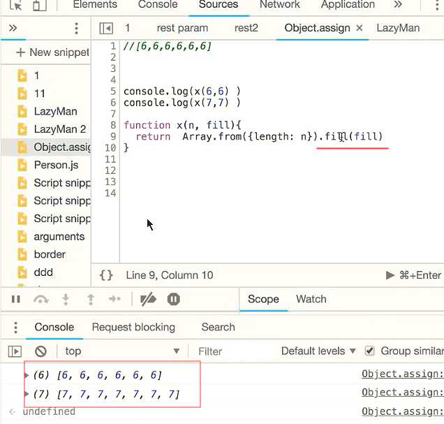Open the Person.js snippet

(x=56, y=165)
